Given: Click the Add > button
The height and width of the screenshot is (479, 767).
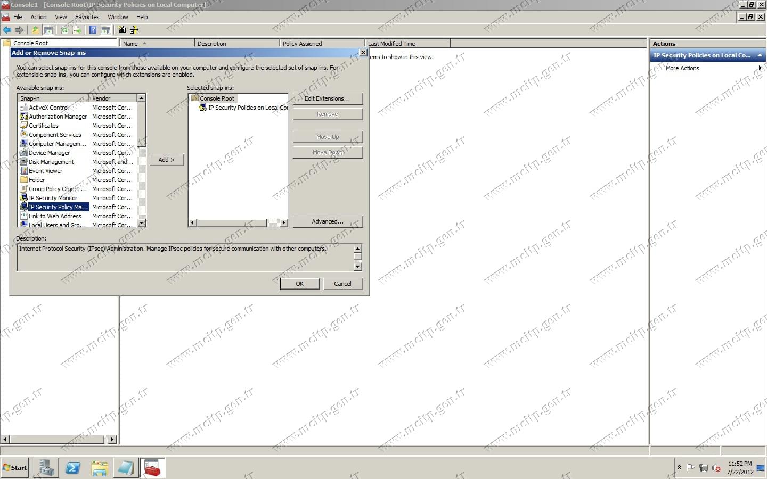Looking at the screenshot, I should 166,160.
